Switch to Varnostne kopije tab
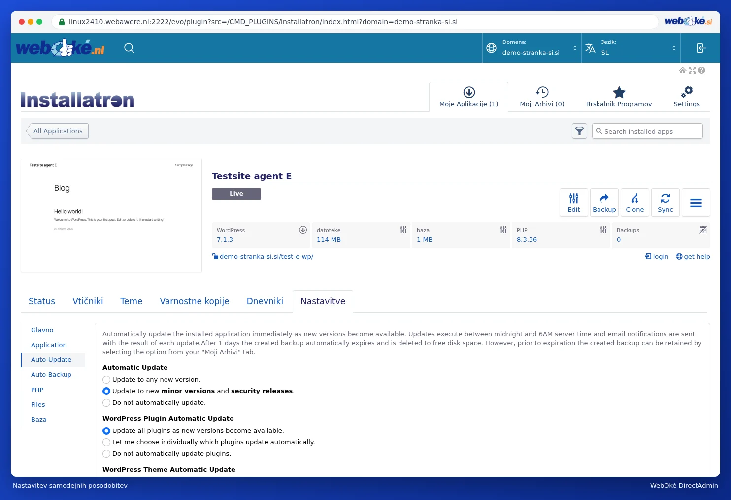 pyautogui.click(x=195, y=301)
